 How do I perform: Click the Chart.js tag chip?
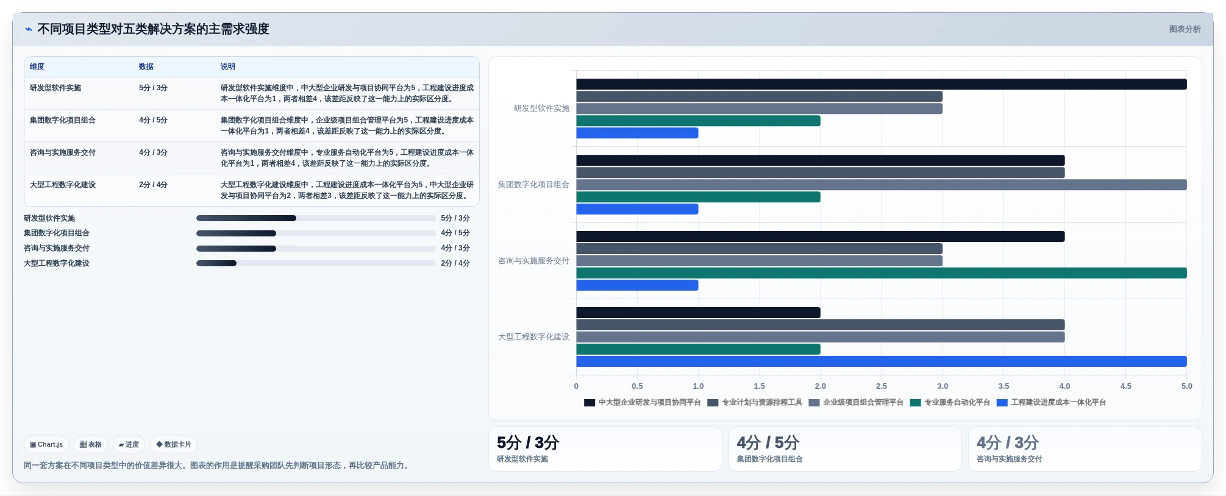46,445
